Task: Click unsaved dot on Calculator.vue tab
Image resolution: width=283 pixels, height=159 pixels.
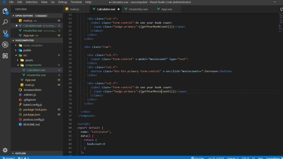Action: click(119, 9)
